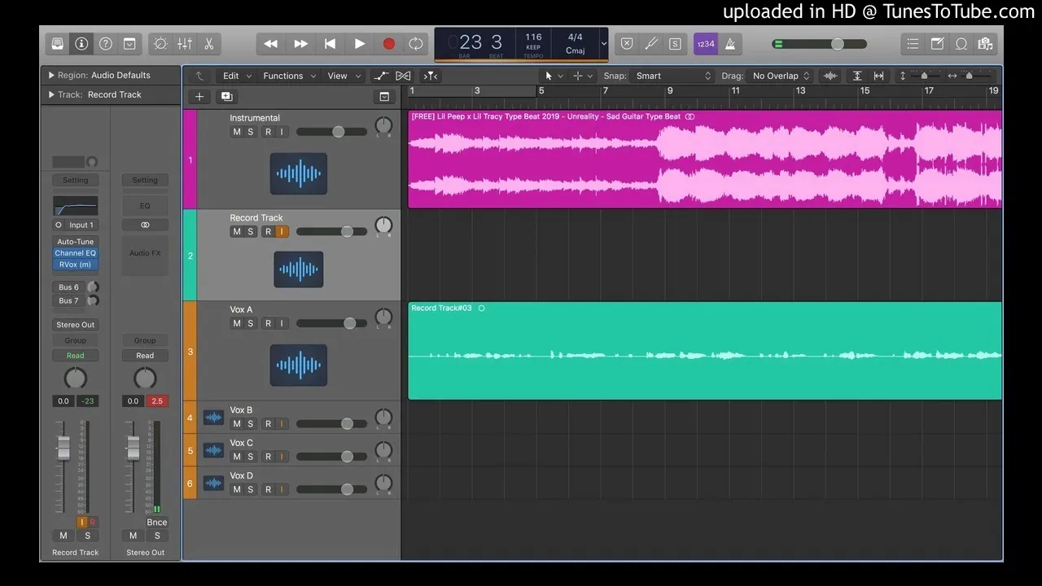Open the Media Browser button

point(985,44)
